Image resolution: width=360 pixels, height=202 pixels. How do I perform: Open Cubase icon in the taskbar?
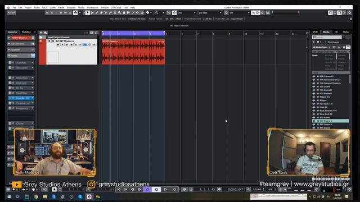pos(89,197)
